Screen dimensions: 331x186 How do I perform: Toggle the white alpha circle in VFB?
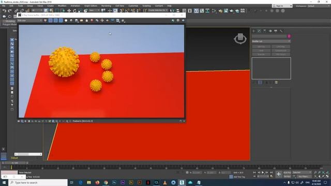66,21
